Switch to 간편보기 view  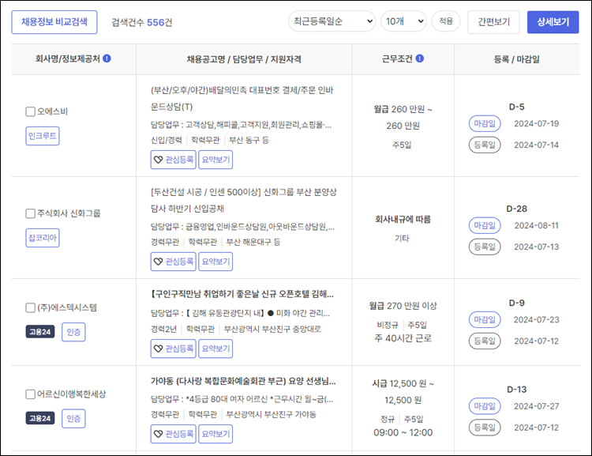pos(493,22)
